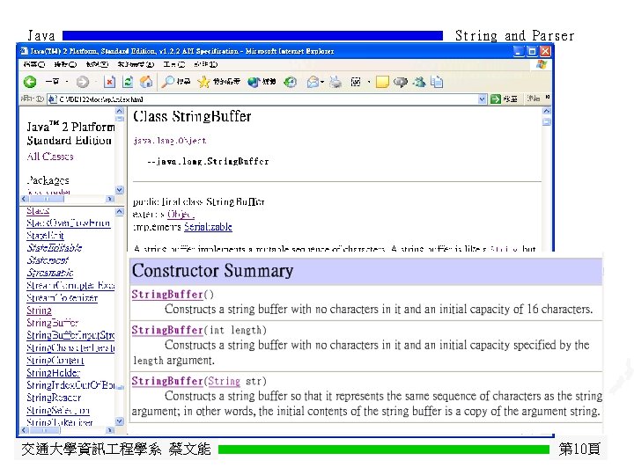Click the Windows flag logo
The height and width of the screenshot is (475, 634).
click(542, 64)
